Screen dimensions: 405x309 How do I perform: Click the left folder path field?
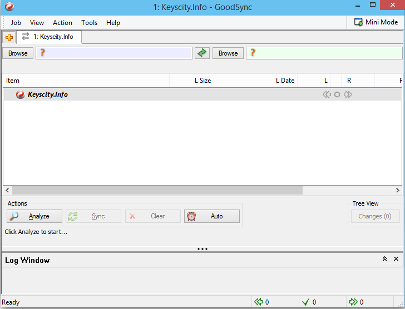(114, 53)
